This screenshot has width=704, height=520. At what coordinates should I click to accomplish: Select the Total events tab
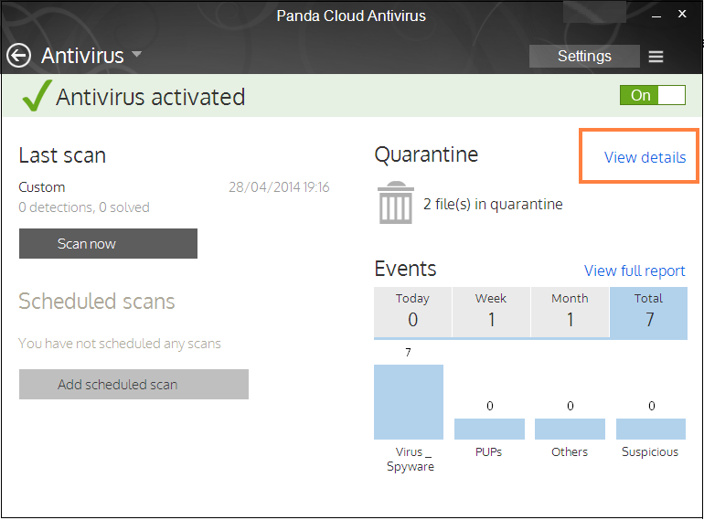point(649,312)
